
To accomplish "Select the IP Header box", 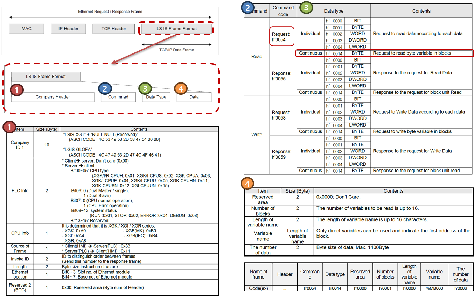I will tap(68, 29).
